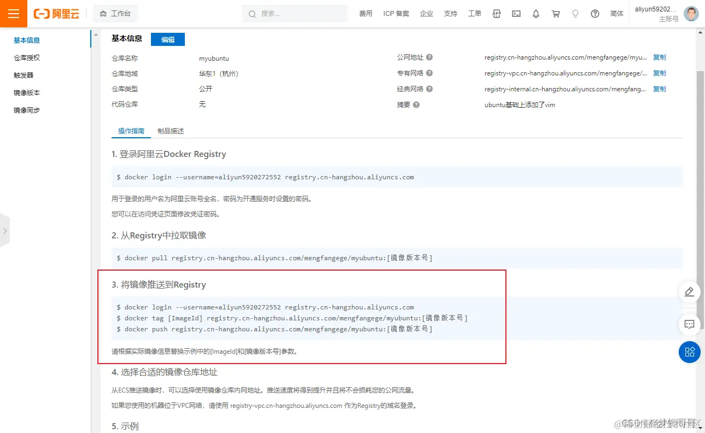Image resolution: width=705 pixels, height=433 pixels.
Task: Click help icon next to 公网地址
Action: point(429,57)
